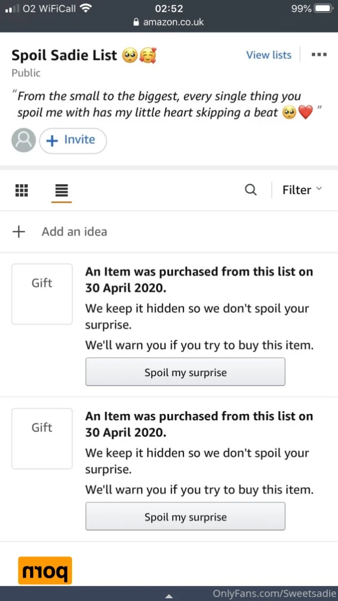Open View lists link
This screenshot has height=601, width=338.
[x=269, y=55]
